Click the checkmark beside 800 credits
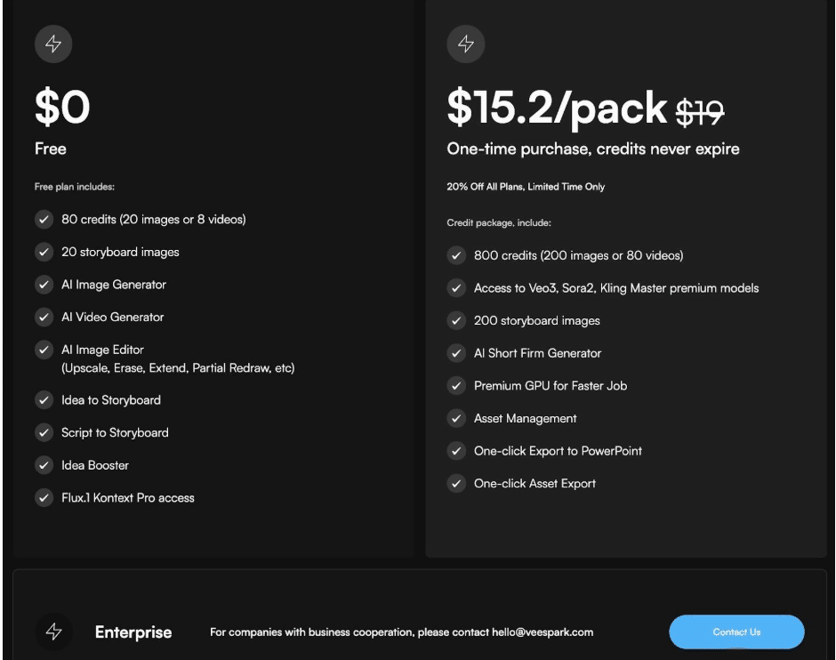 tap(456, 256)
